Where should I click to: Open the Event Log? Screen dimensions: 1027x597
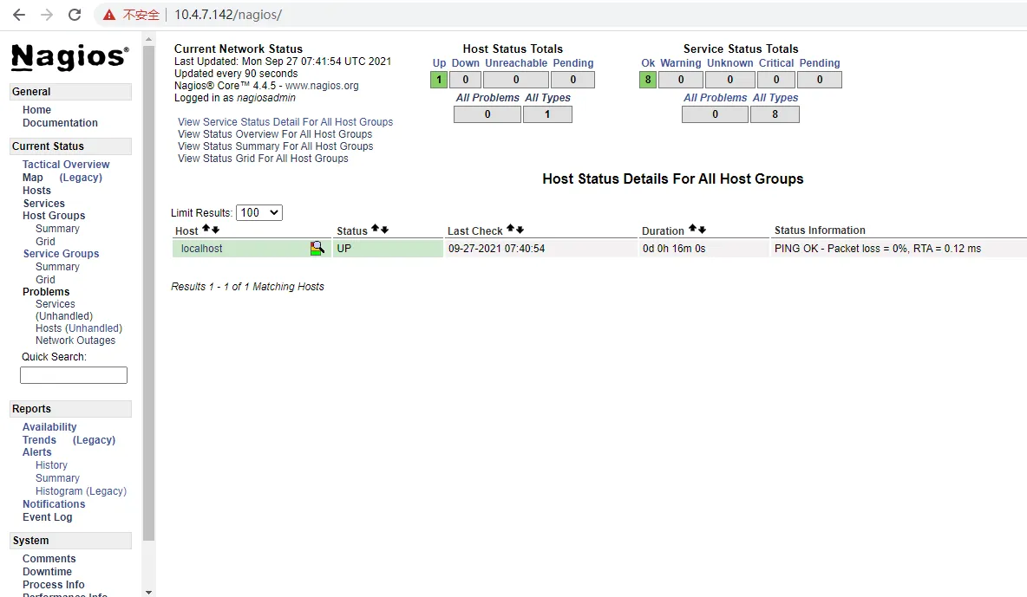point(47,517)
